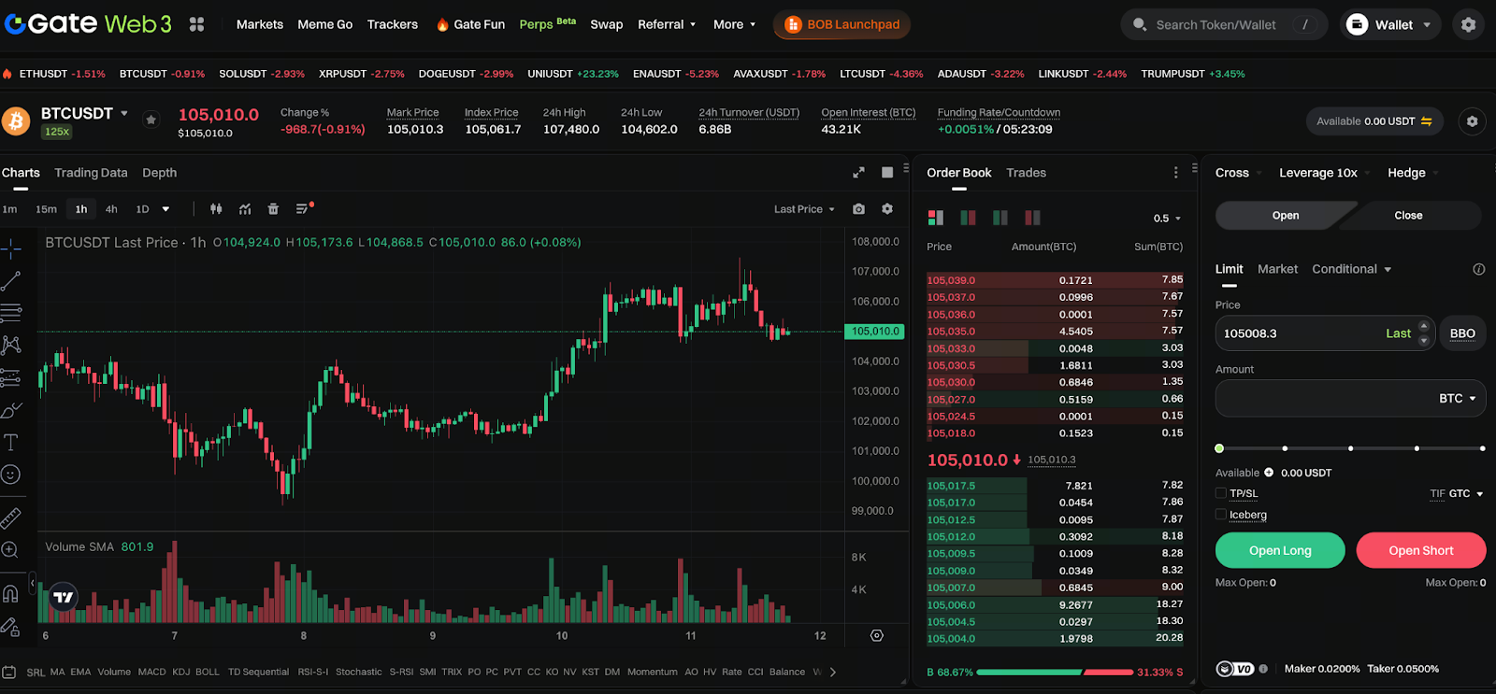Image resolution: width=1496 pixels, height=694 pixels.
Task: Open the emoji sticker tool
Action: (x=11, y=474)
